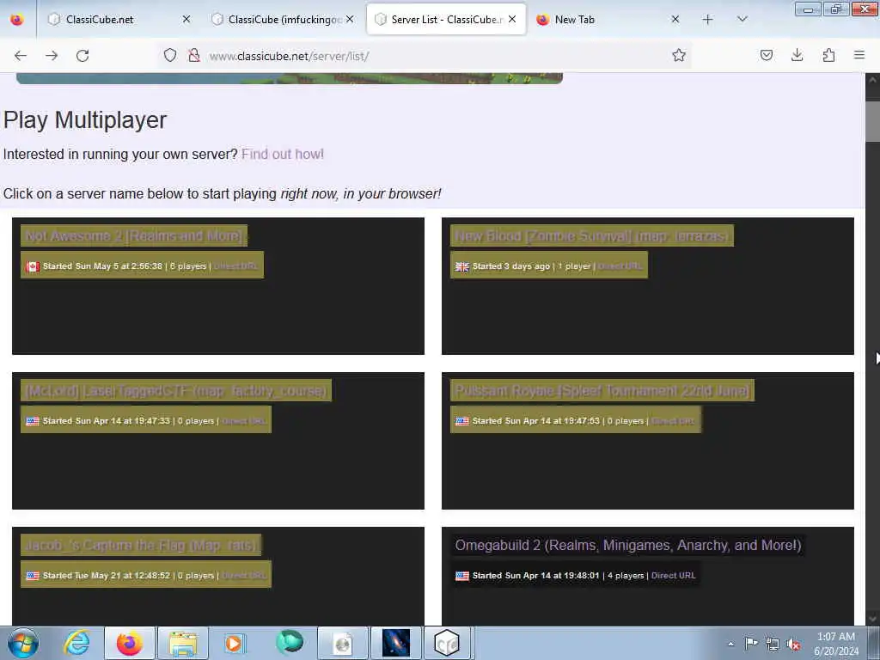
Task: Open Direct URL for McLord LaserTaggedCTF
Action: pyautogui.click(x=243, y=421)
